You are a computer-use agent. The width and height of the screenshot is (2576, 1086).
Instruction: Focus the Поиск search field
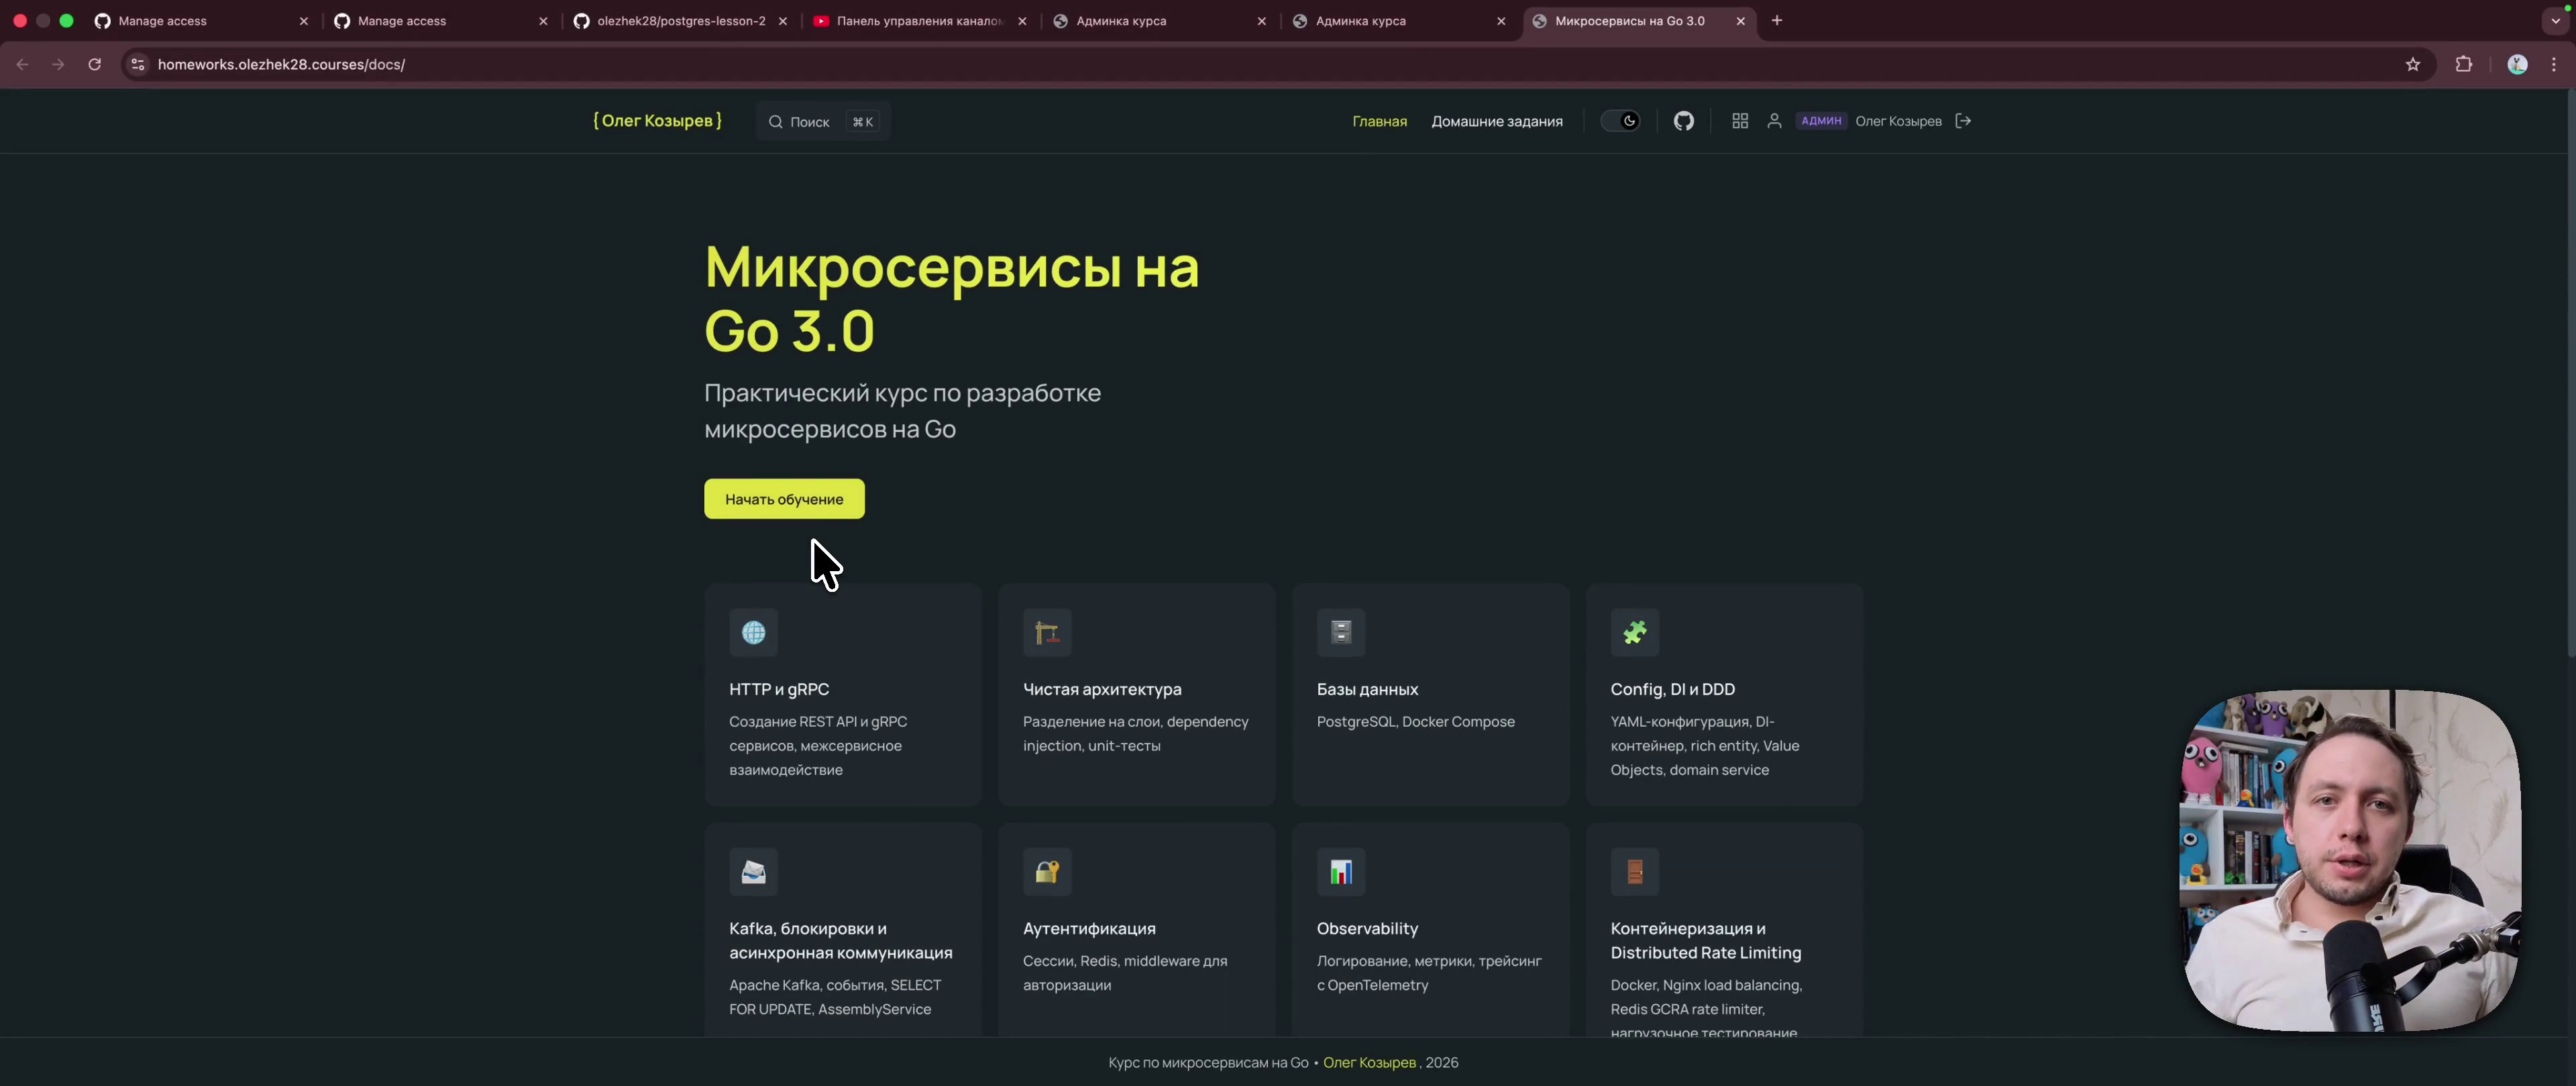coord(823,122)
